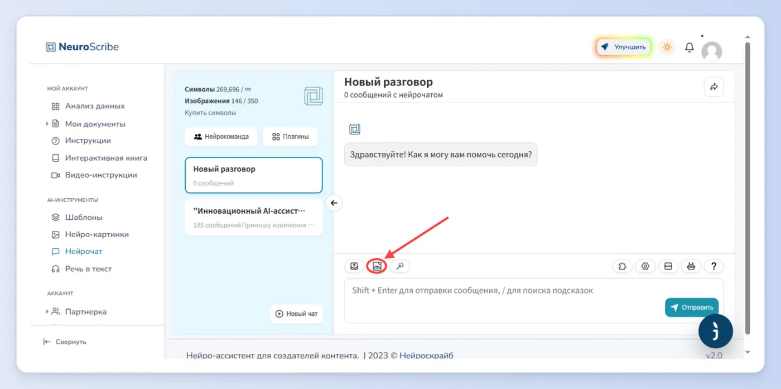The width and height of the screenshot is (781, 389).
Task: Collapse sidebar via Свернуть
Action: (65, 342)
